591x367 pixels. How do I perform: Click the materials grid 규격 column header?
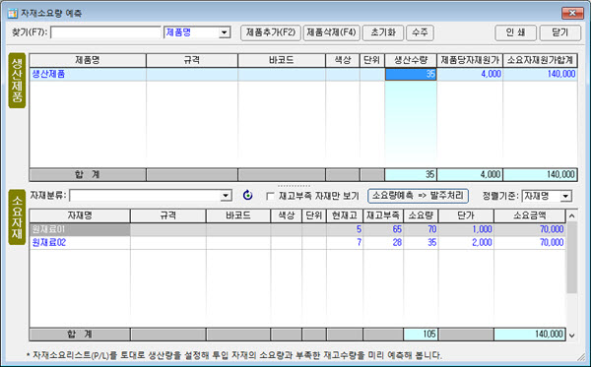[168, 215]
